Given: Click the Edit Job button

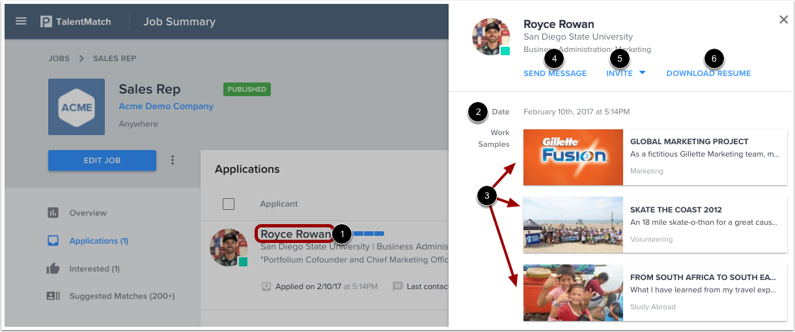Looking at the screenshot, I should click(102, 160).
